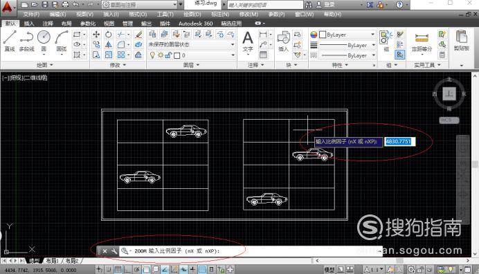Switch to the Insert (插入) ribbon tab
This screenshot has height=274, width=479.
coord(29,24)
